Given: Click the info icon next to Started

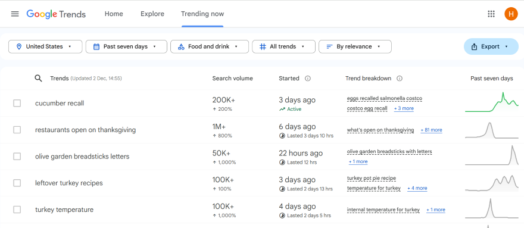Looking at the screenshot, I should (308, 78).
